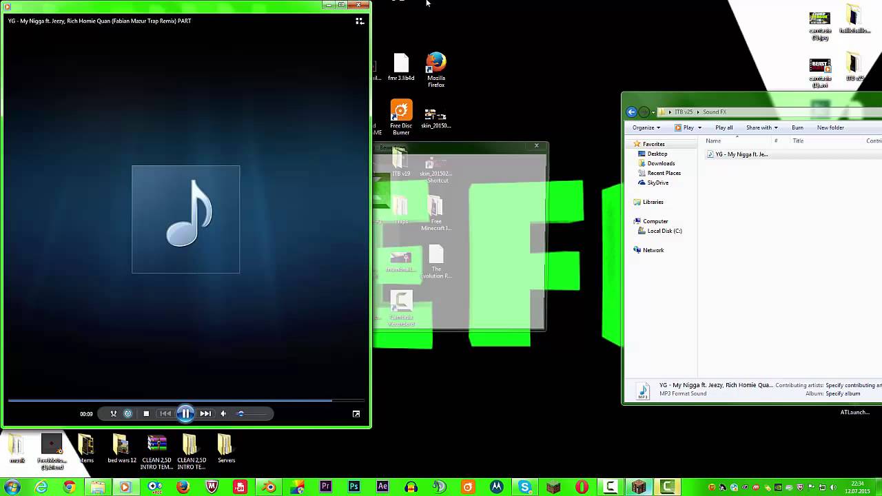Adjust the media player volume slider
Image resolution: width=882 pixels, height=496 pixels.
250,413
